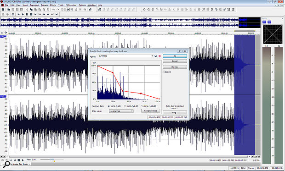The width and height of the screenshot is (285, 171).
Task: Select the 200% (+6 dB) maximum gain option
Action: tap(125, 106)
